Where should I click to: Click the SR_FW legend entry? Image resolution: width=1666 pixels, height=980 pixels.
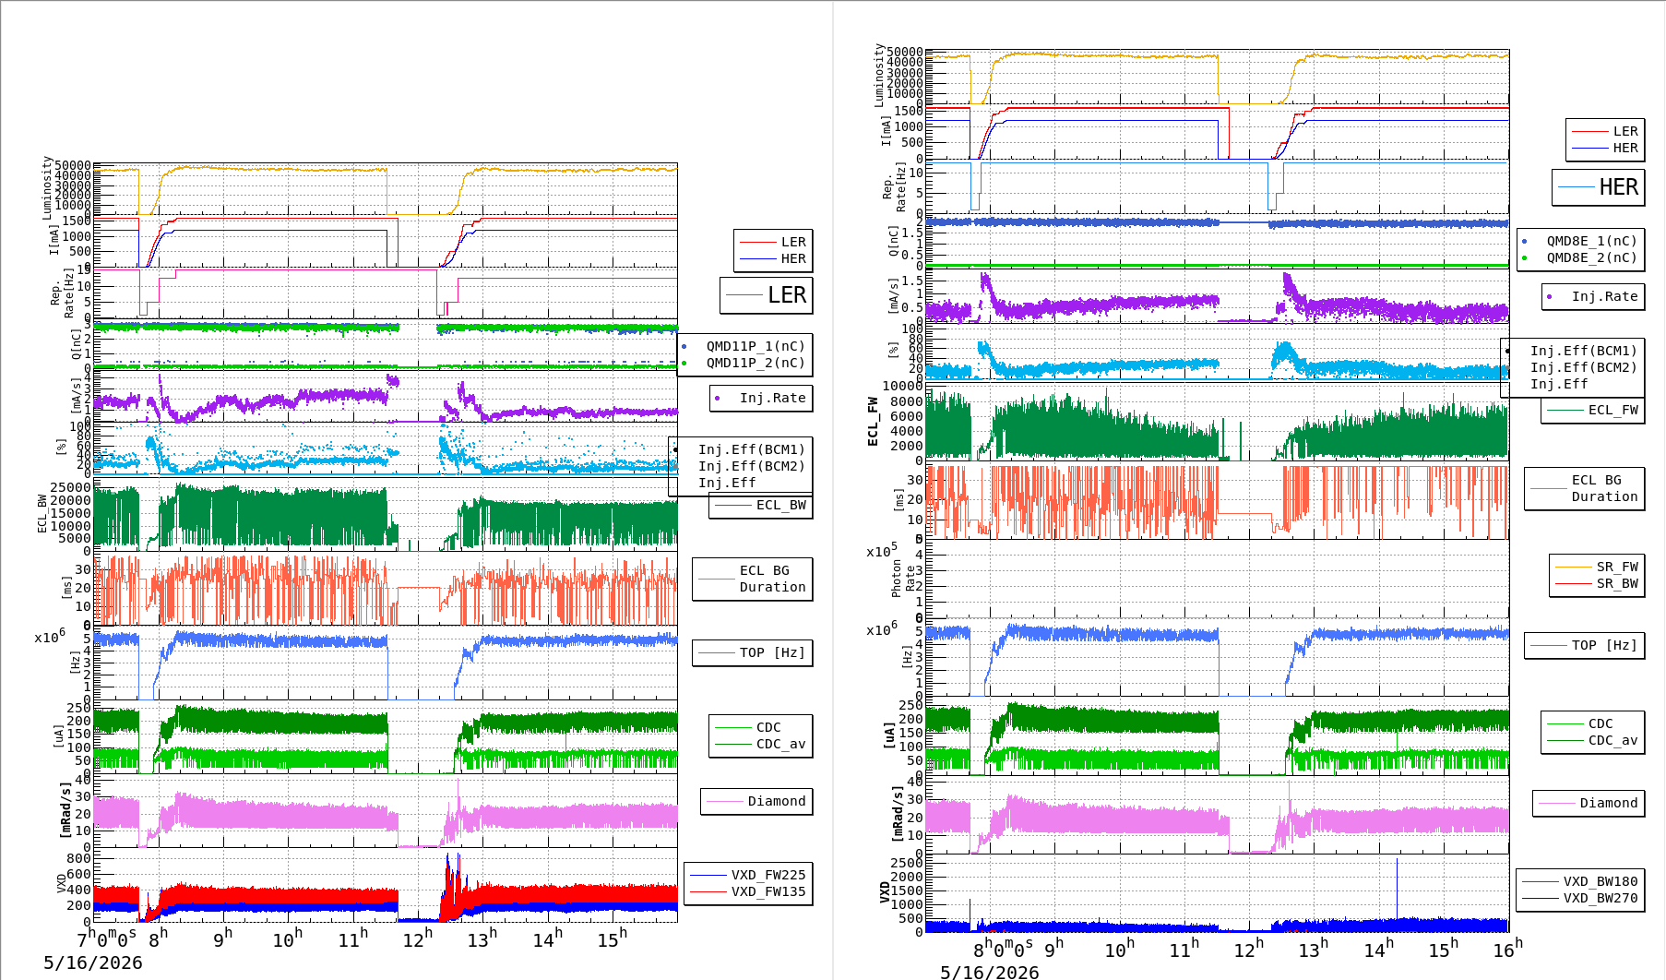tap(1597, 567)
